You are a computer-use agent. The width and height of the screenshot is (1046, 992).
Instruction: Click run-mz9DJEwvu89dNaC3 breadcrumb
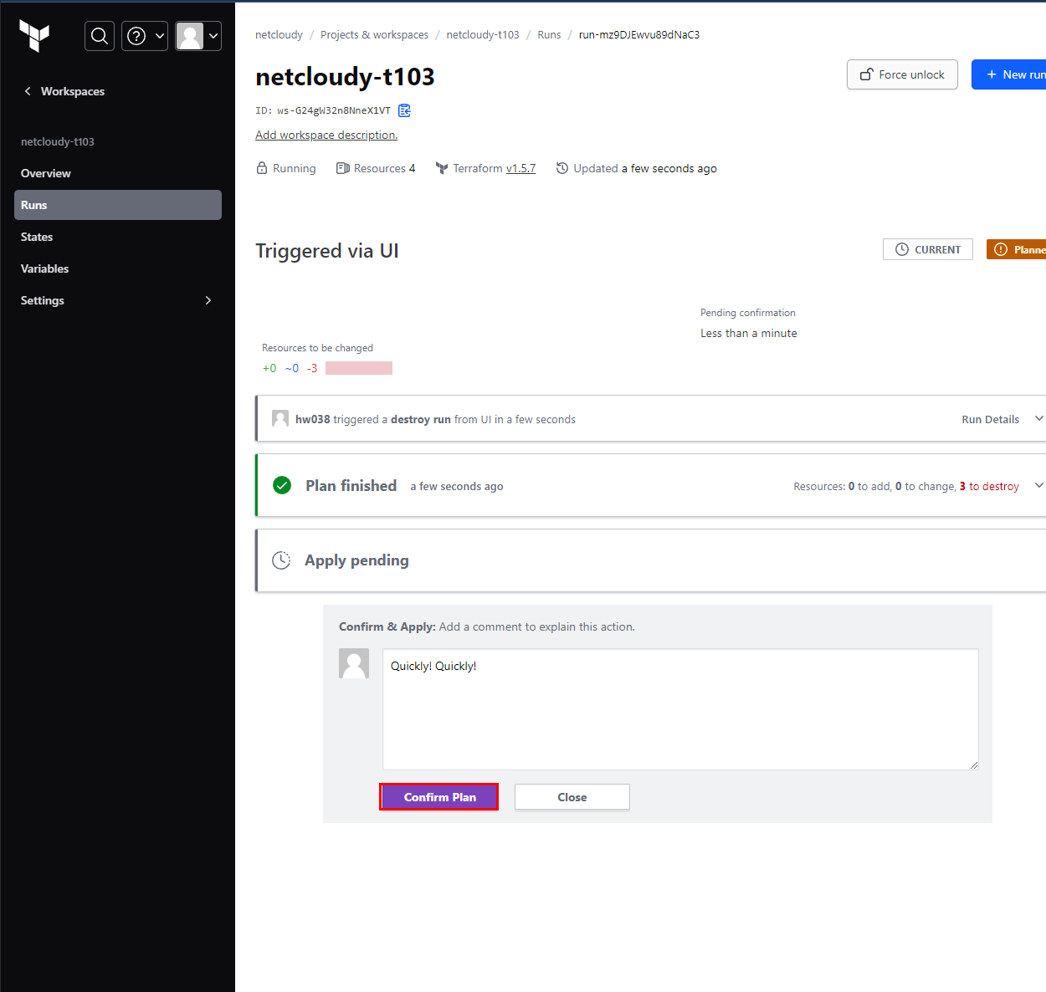coord(639,34)
